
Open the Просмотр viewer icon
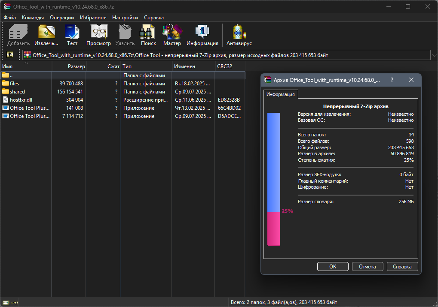coord(98,31)
